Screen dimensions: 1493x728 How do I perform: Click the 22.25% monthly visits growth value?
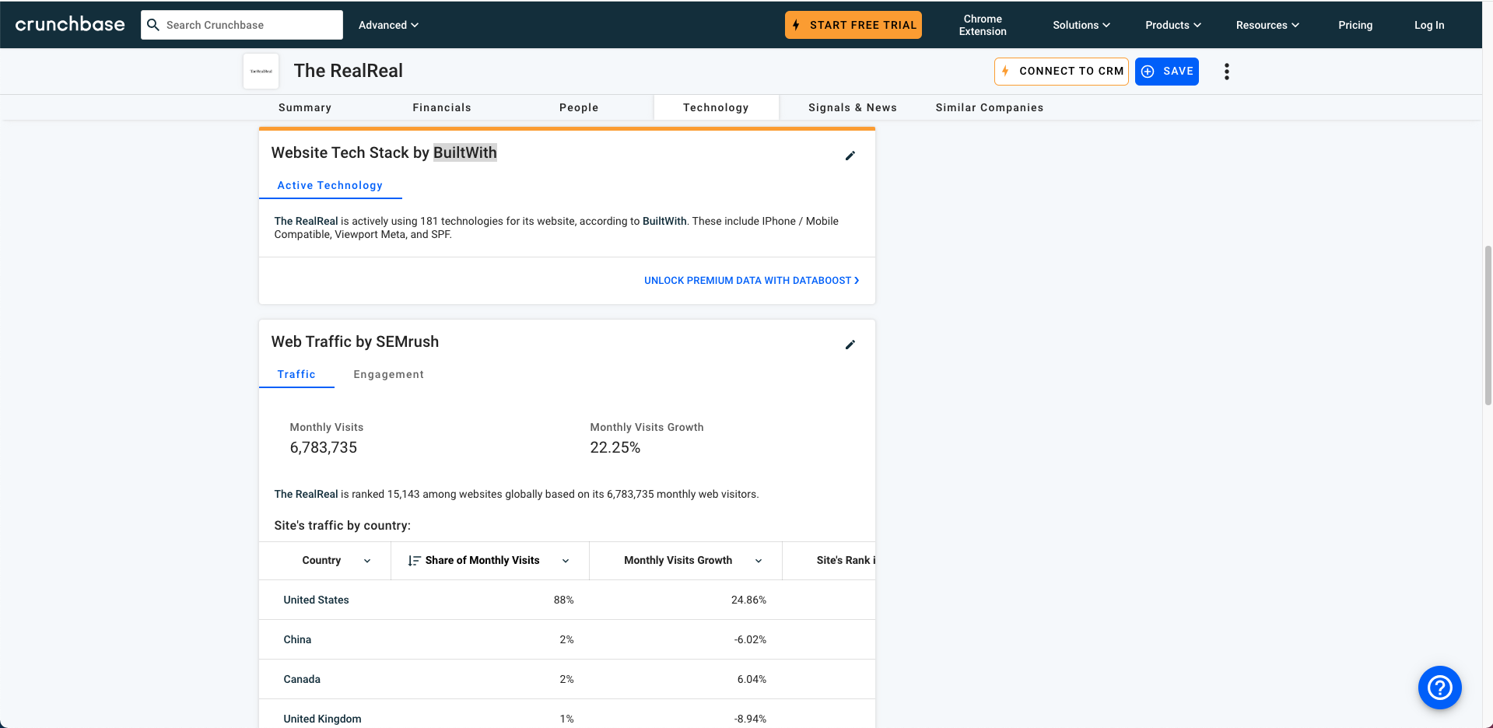(x=615, y=447)
